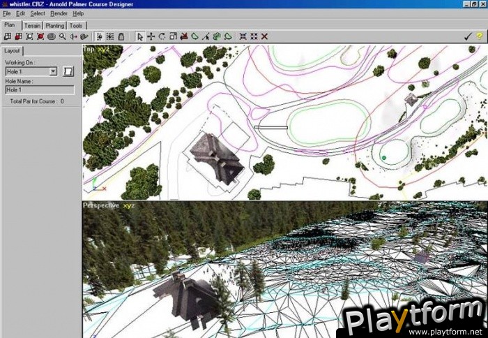Select the scale box tool
The height and width of the screenshot is (338, 488).
[173, 36]
